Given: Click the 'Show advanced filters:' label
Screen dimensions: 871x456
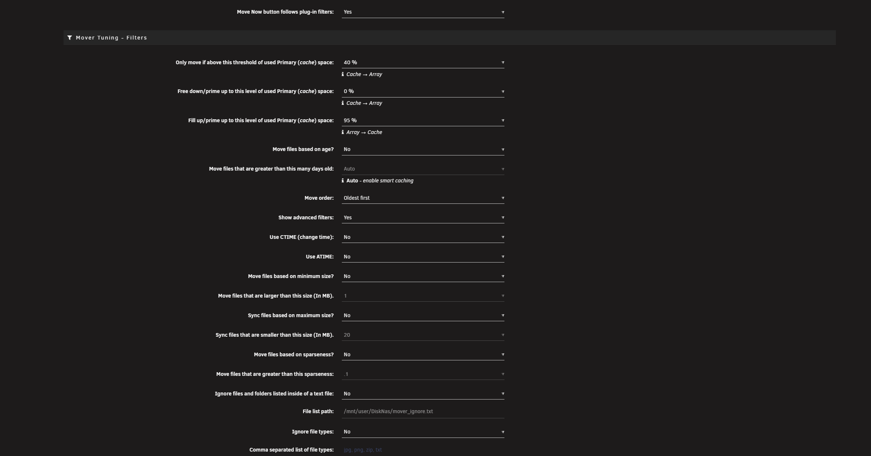Looking at the screenshot, I should point(306,217).
